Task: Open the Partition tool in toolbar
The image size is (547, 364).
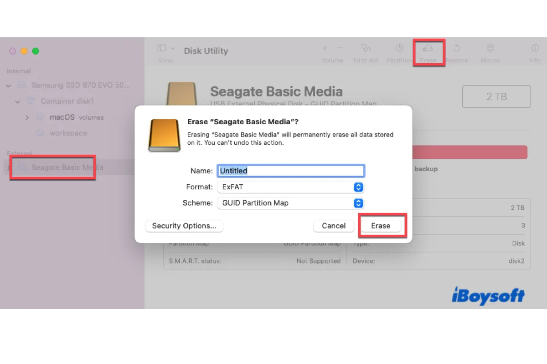Action: click(399, 49)
